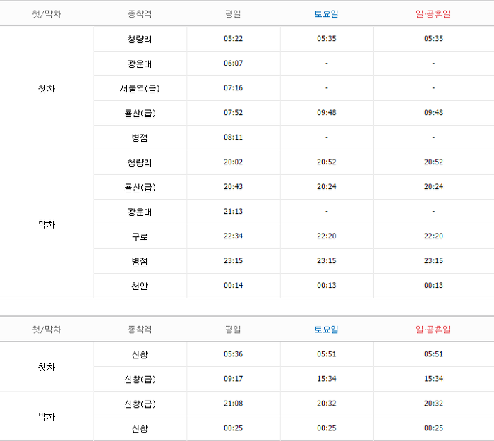Select the 막차 label in the 신창 table
Viewport: 494px width, 441px height.
click(47, 416)
